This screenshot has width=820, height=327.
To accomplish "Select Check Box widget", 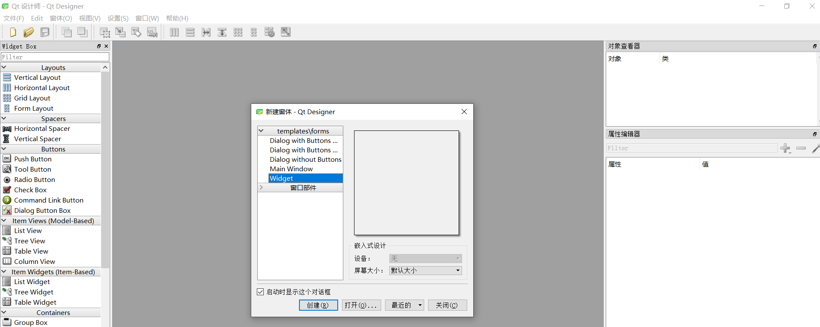I will click(x=30, y=190).
